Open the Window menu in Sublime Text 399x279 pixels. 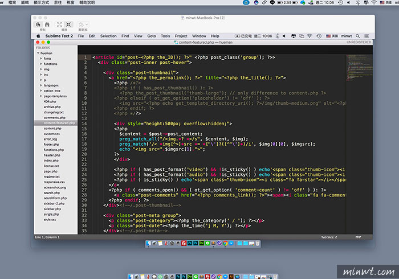click(199, 36)
